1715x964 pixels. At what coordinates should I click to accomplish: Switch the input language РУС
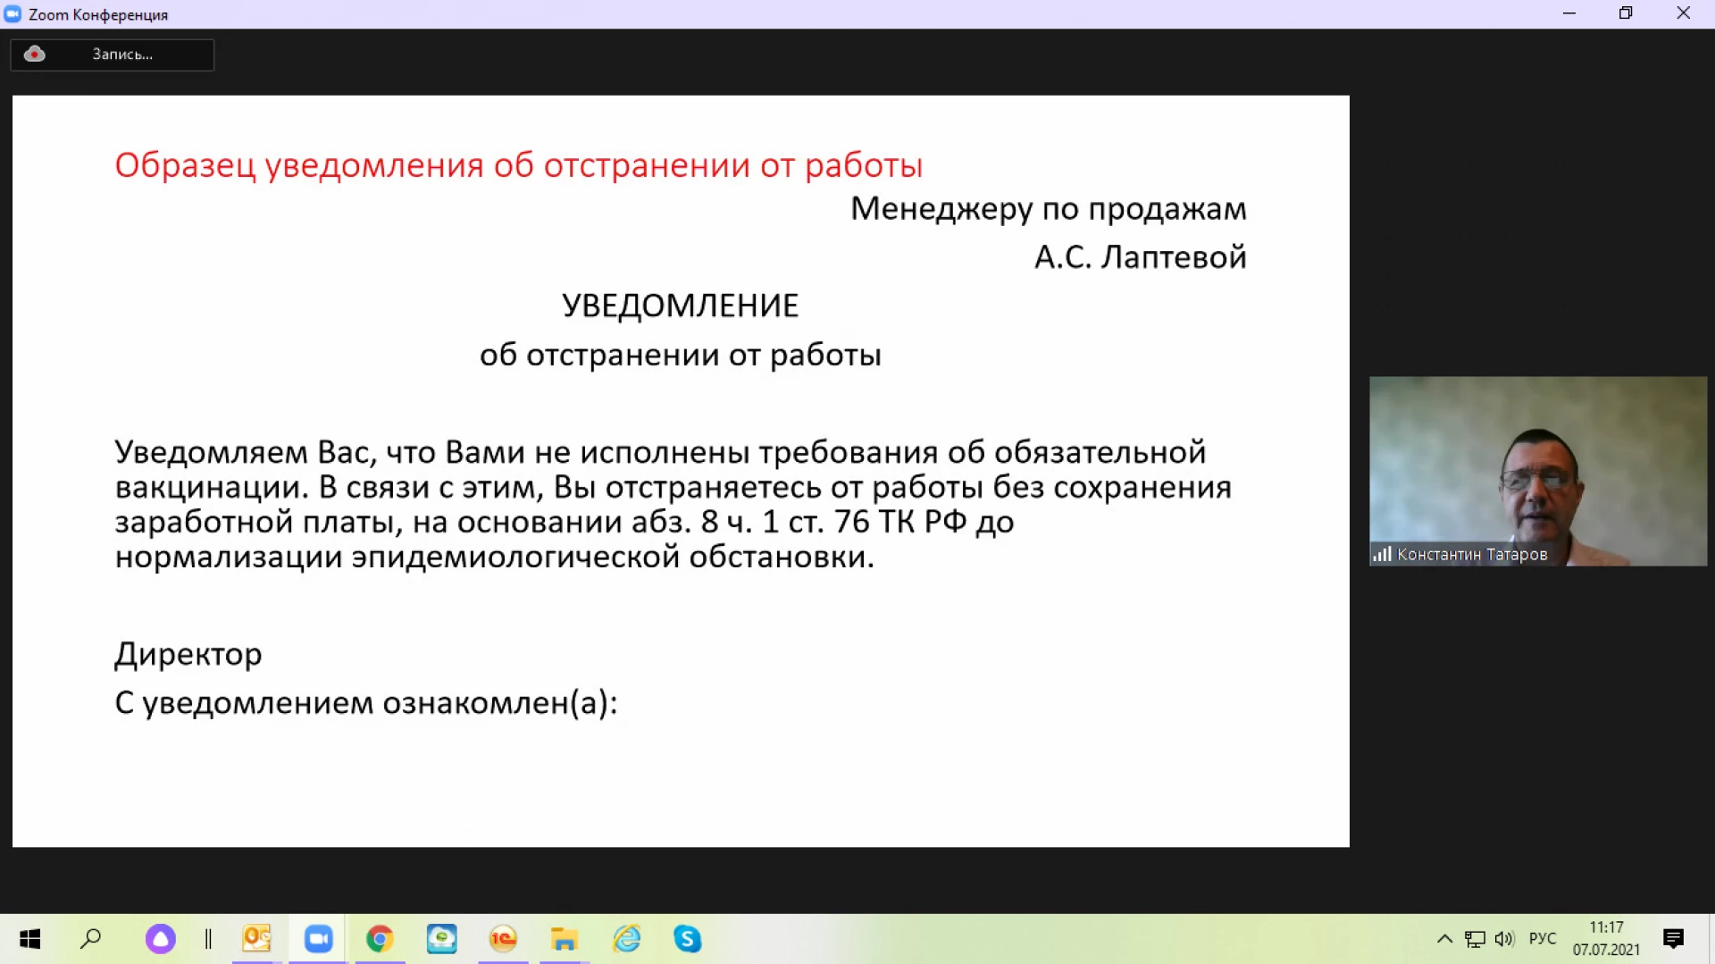point(1543,939)
